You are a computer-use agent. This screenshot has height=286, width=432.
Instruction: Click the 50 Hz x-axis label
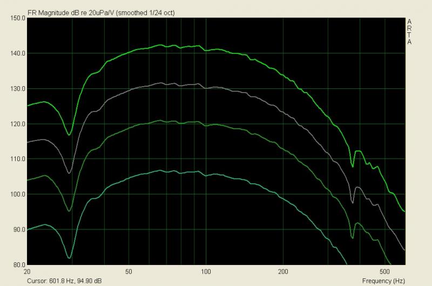click(129, 271)
